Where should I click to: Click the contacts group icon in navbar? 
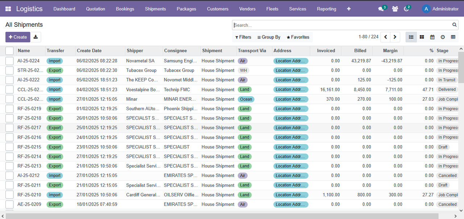(395, 9)
